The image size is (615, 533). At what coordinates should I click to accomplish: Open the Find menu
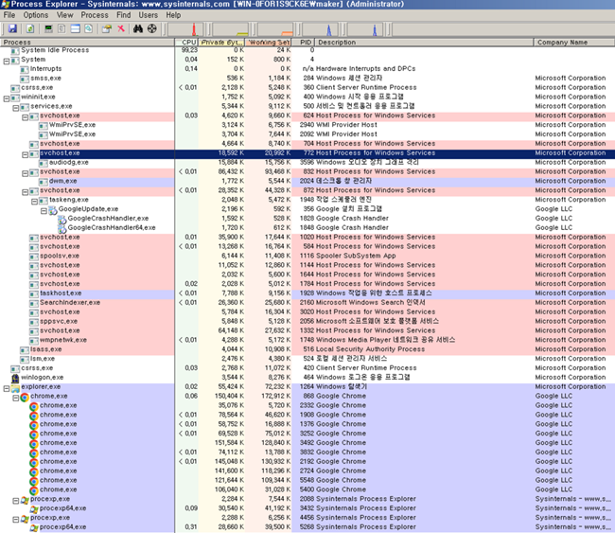coord(124,15)
